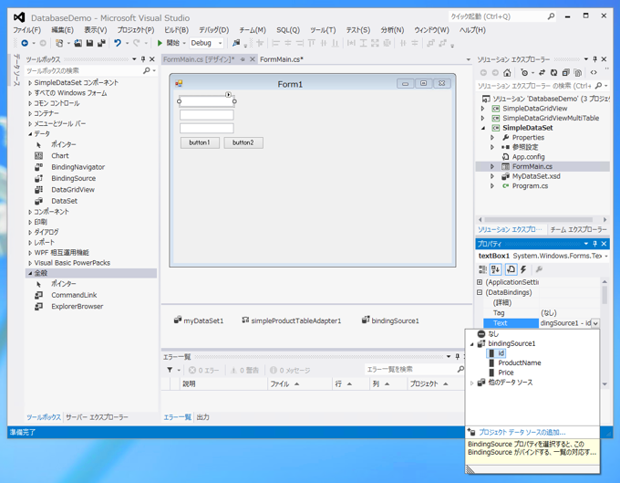This screenshot has width=620, height=483.
Task: Click プロジェクト データ ソースの追加 link
Action: click(522, 432)
